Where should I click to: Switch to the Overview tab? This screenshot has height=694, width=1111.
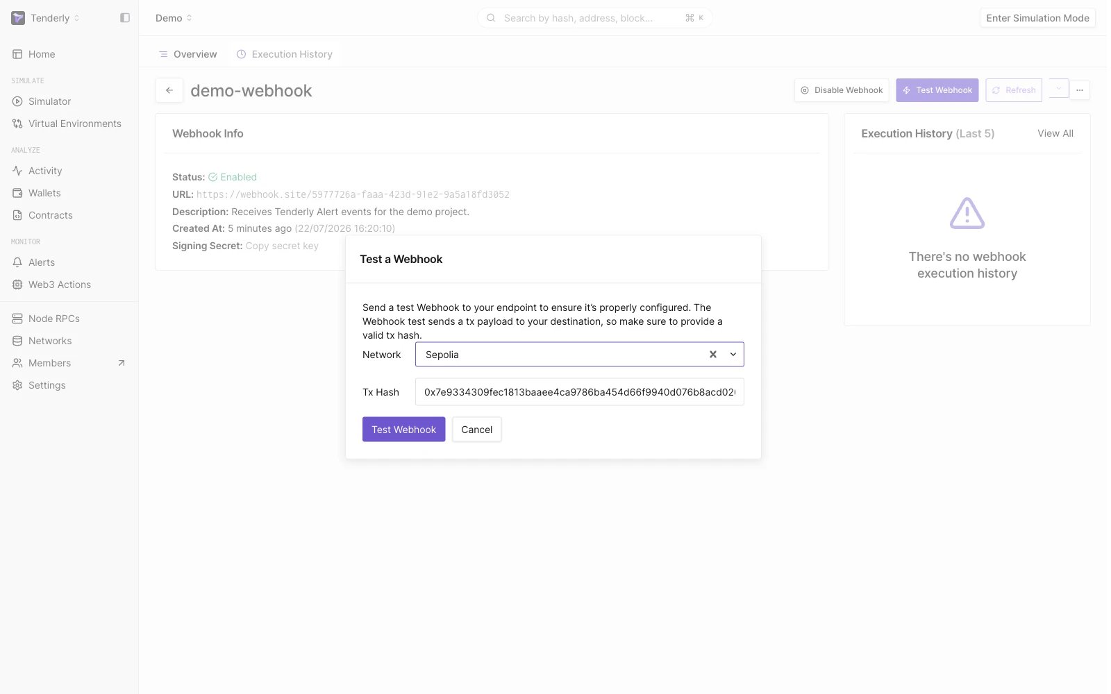click(187, 54)
